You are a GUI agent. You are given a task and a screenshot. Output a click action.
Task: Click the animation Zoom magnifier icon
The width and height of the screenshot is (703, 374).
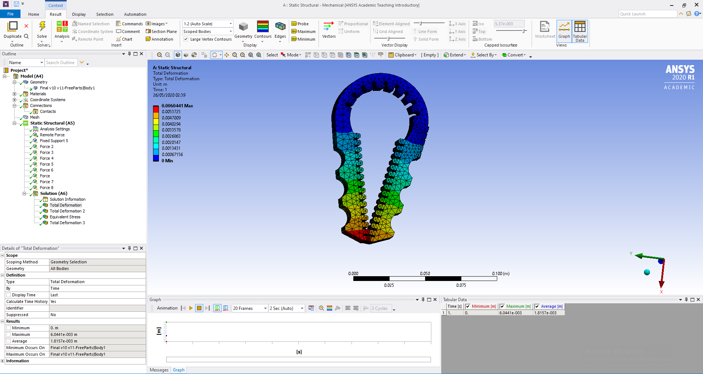321,308
